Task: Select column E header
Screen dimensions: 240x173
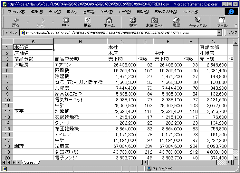Action: click(x=168, y=42)
